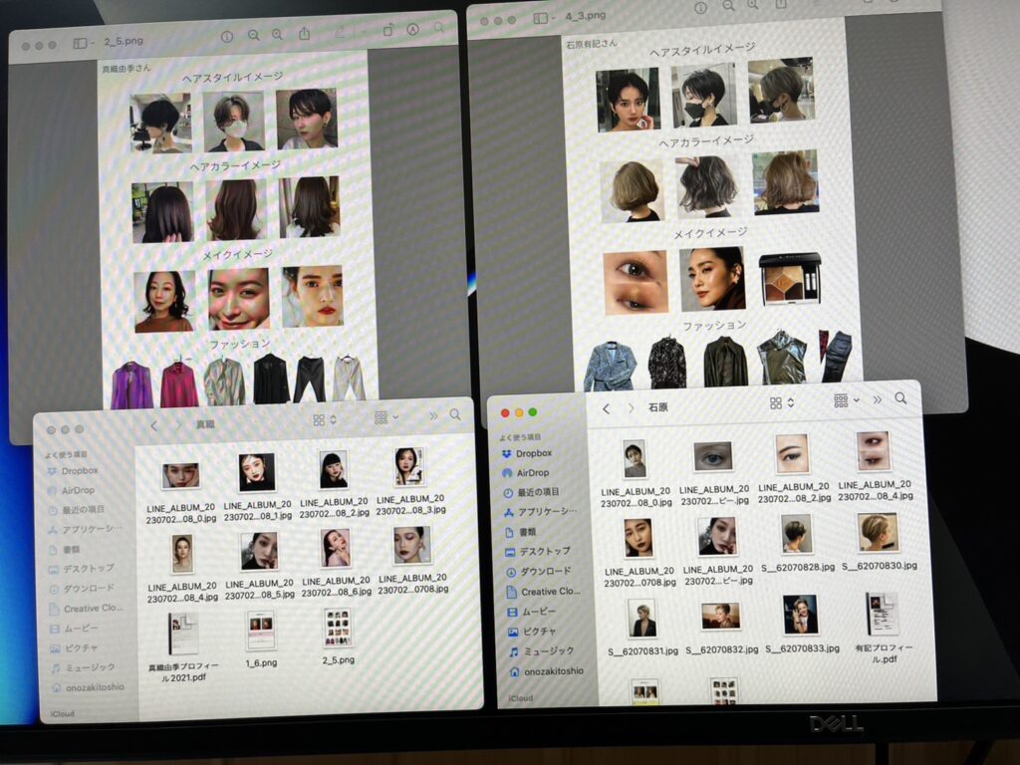Open info inspector in 2_5.png window
This screenshot has height=765, width=1020.
[x=226, y=37]
